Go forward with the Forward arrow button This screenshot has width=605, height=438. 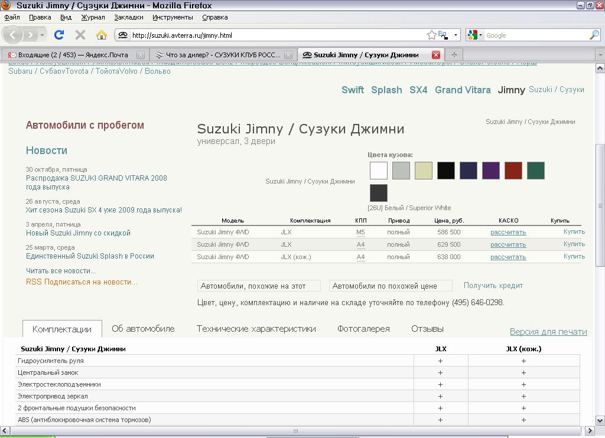[x=30, y=35]
